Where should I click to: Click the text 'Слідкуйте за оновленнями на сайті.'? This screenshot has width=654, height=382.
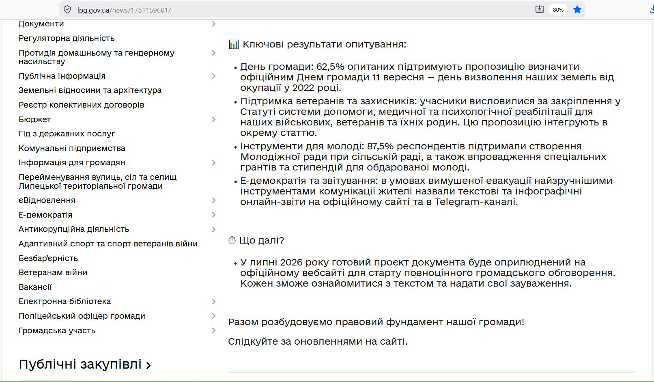(x=318, y=341)
